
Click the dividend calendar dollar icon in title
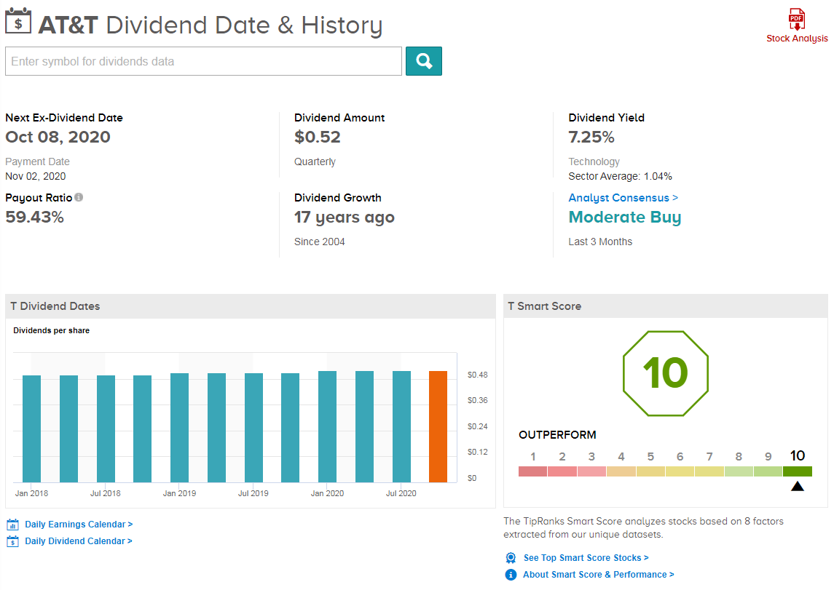click(18, 21)
